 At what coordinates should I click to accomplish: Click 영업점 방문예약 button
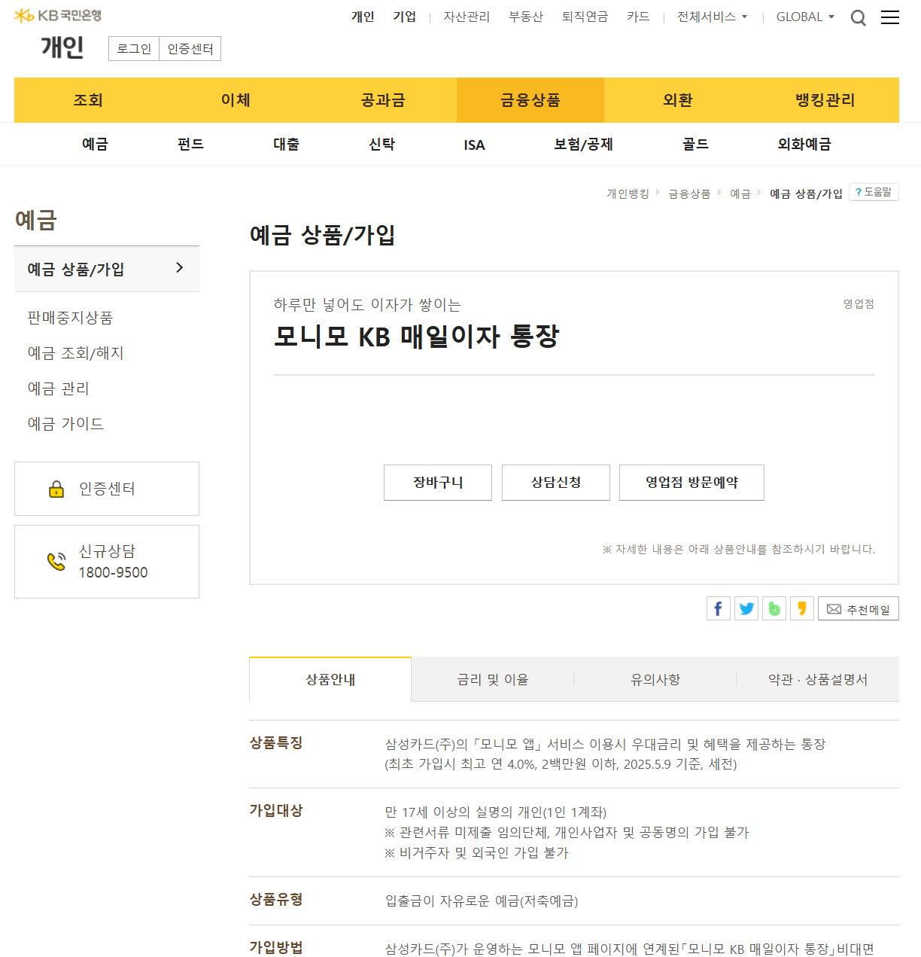coord(692,483)
